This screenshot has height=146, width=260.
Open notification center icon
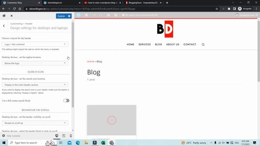click(255, 143)
